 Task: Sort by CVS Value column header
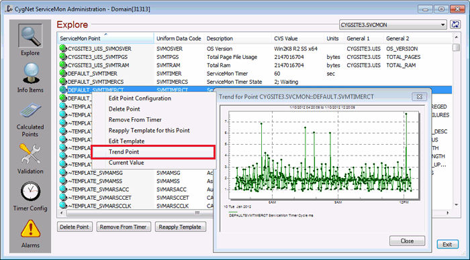[297, 38]
